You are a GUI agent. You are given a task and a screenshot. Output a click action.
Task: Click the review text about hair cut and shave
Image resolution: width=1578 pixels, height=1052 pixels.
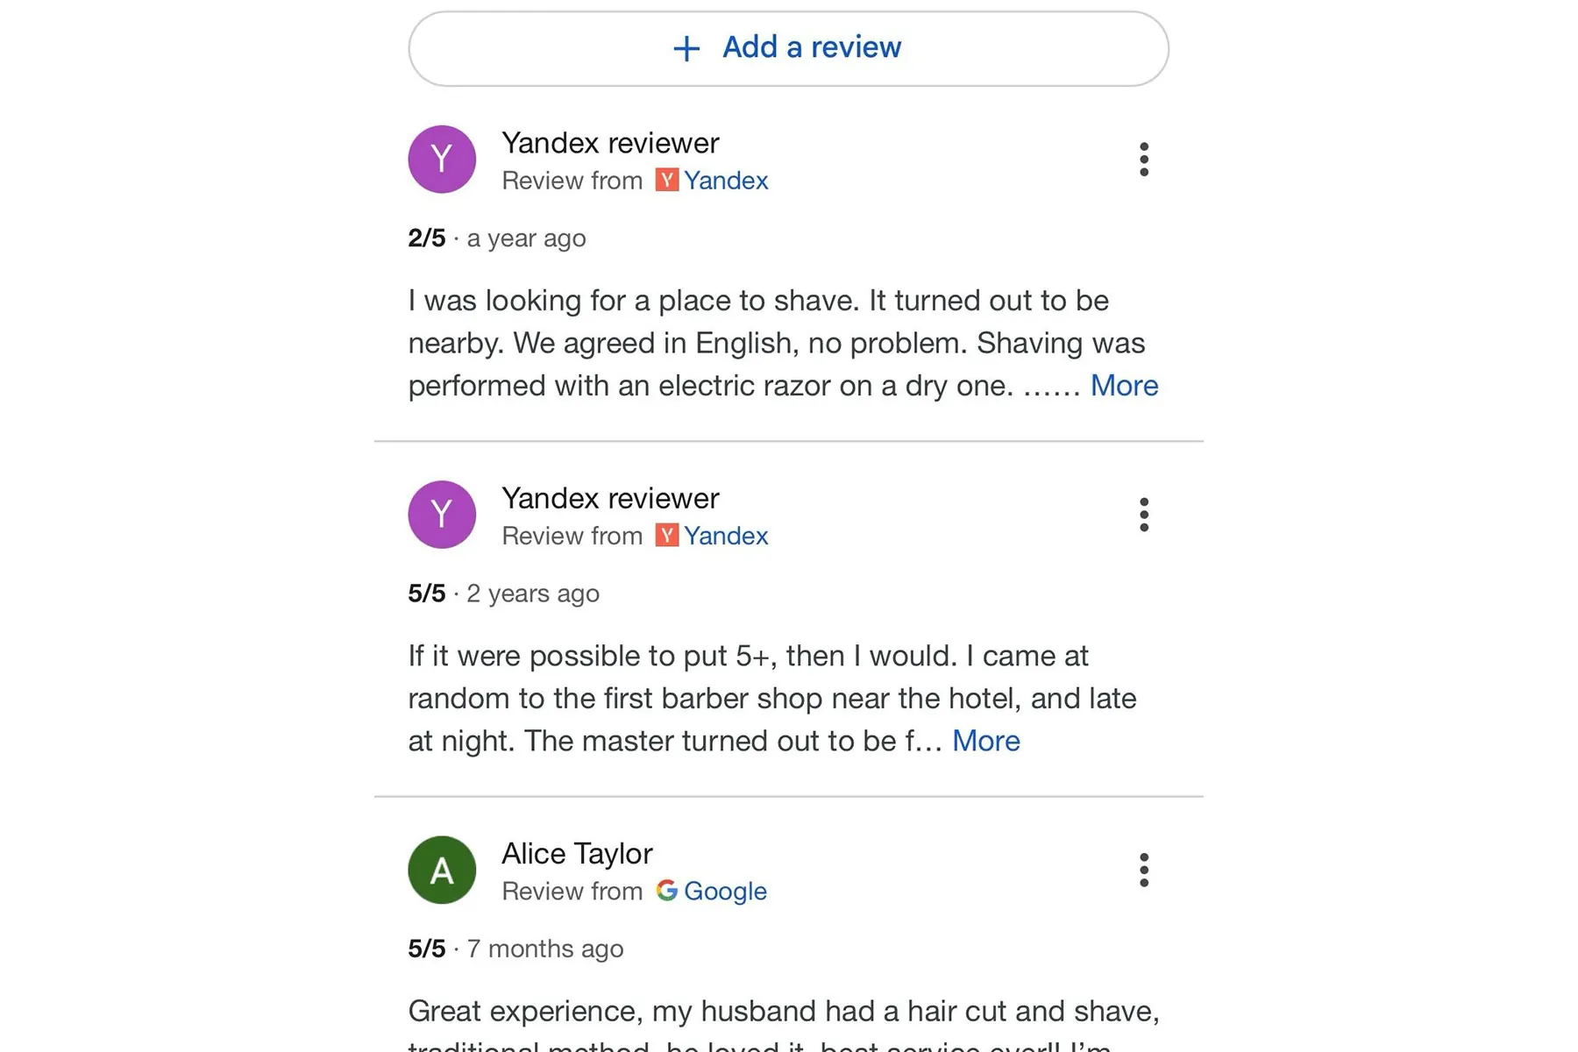[x=784, y=1024]
